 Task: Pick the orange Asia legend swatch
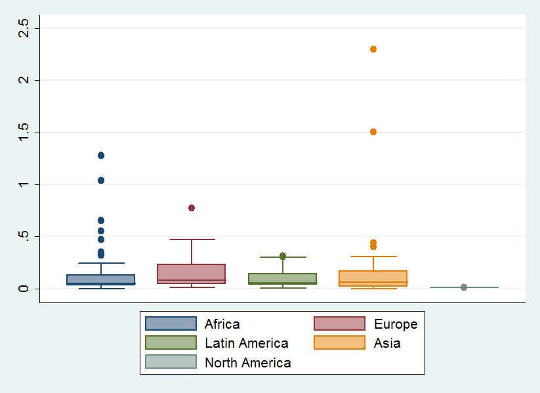[339, 342]
